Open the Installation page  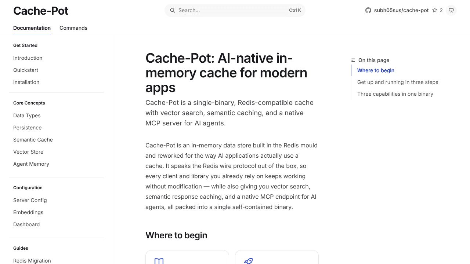coord(26,82)
